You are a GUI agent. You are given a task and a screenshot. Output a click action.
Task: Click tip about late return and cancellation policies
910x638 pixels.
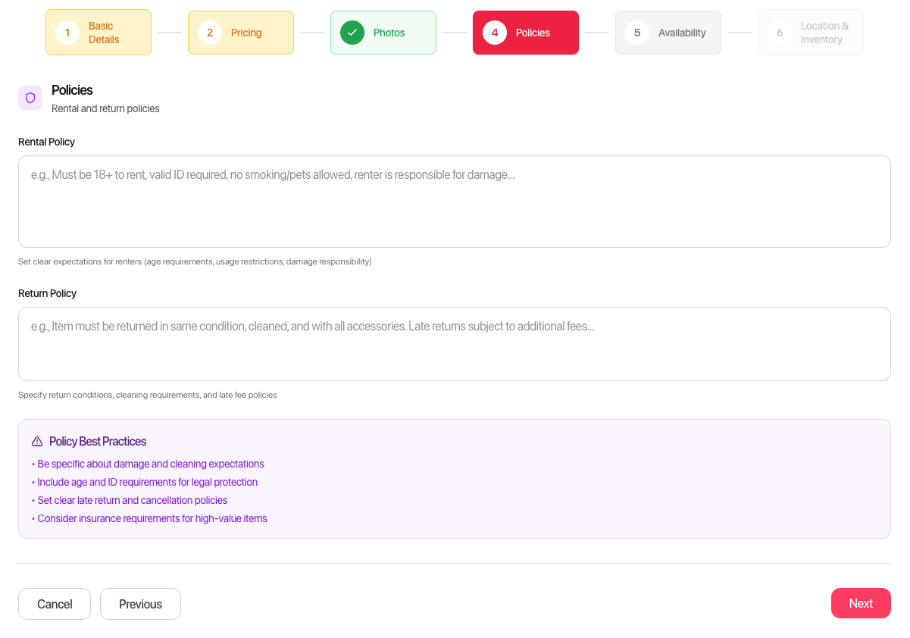click(130, 500)
